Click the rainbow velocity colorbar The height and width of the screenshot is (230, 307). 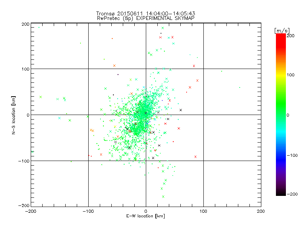click(x=281, y=115)
